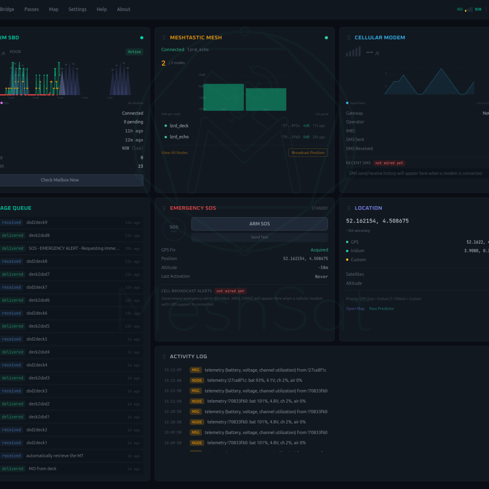Click the Activity Log panel drag handle
Screen dimensions: 489x489
coord(164,357)
